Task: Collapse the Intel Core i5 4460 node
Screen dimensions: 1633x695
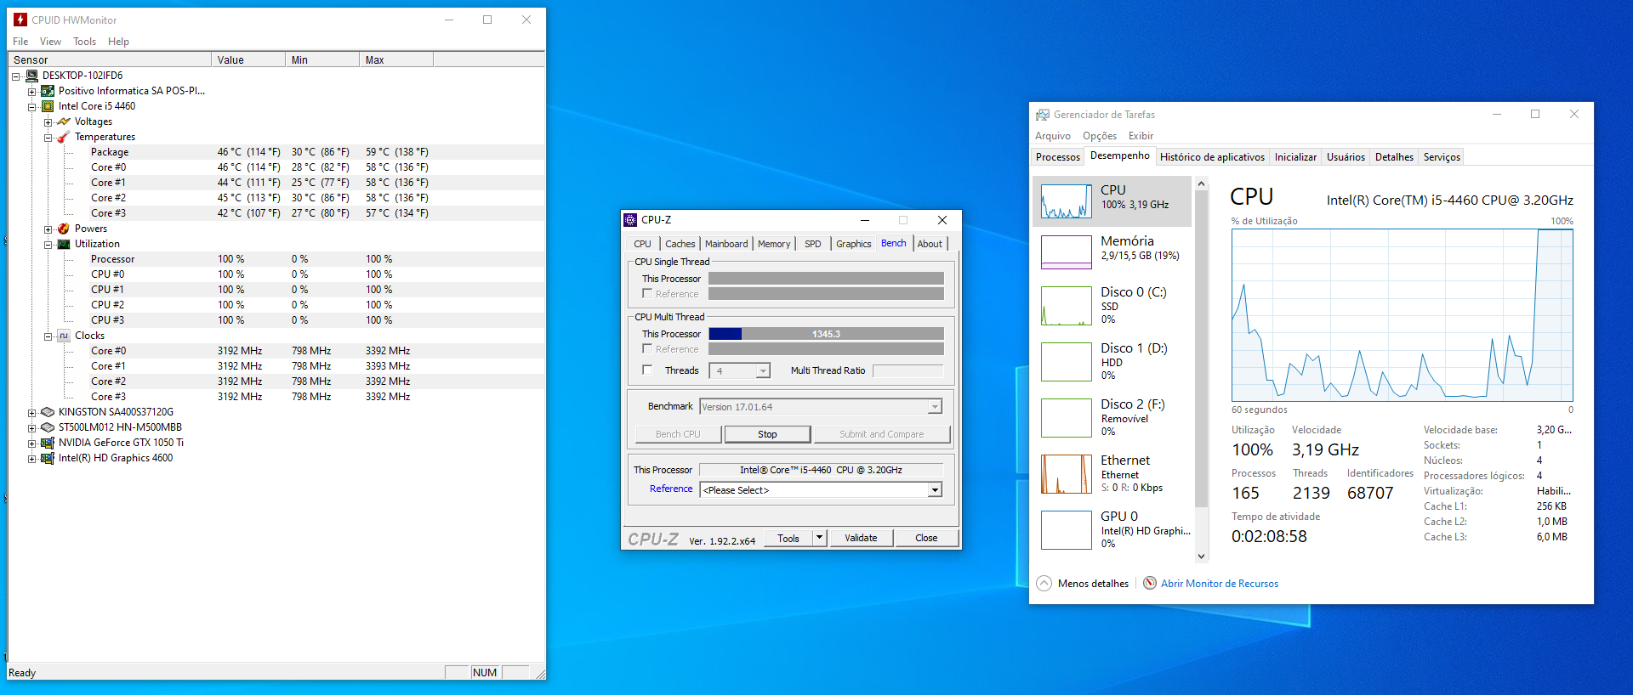Action: 31,106
